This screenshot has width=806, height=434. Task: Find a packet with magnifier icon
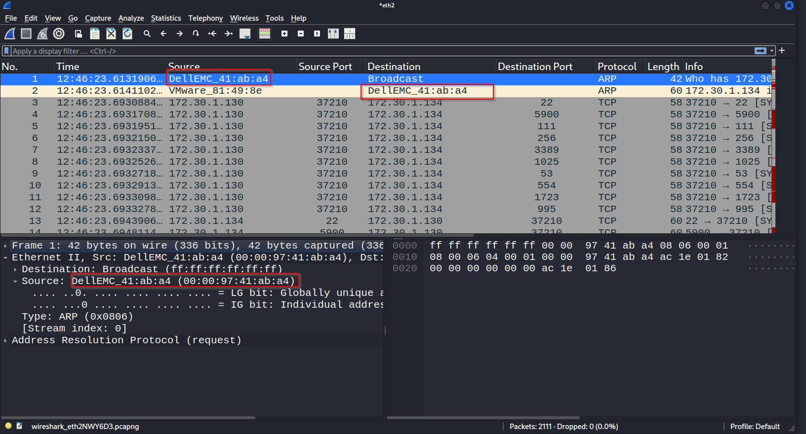tap(147, 34)
